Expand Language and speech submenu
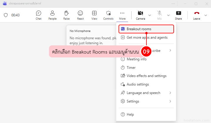The width and height of the screenshot is (211, 123). pyautogui.click(x=146, y=93)
